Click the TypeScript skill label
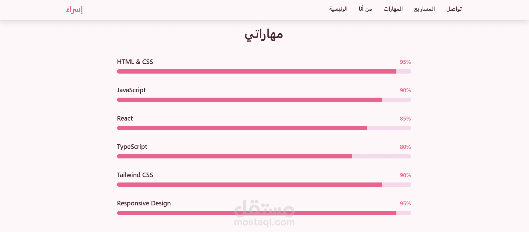The image size is (529, 232). (x=132, y=147)
